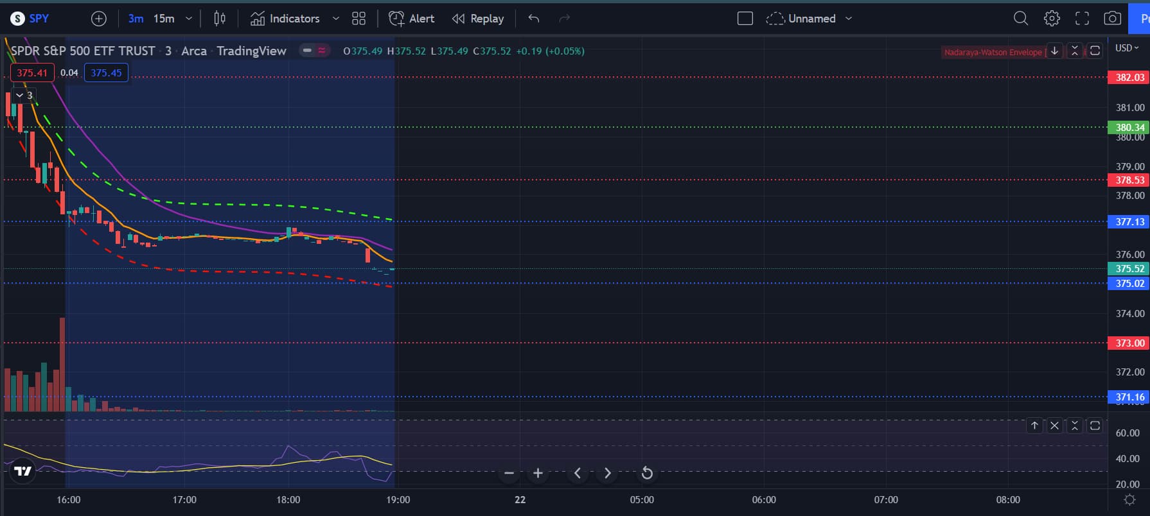The width and height of the screenshot is (1150, 516).
Task: Click the 378.53 red price label
Action: tap(1130, 180)
